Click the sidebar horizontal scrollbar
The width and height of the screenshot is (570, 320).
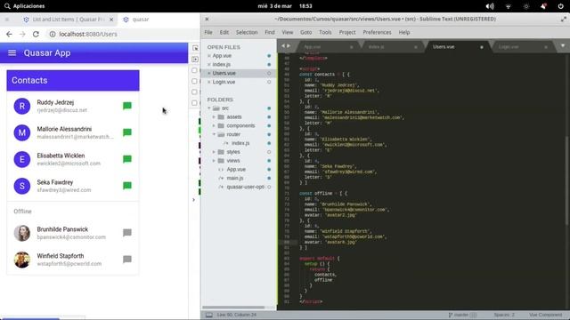pos(233,308)
